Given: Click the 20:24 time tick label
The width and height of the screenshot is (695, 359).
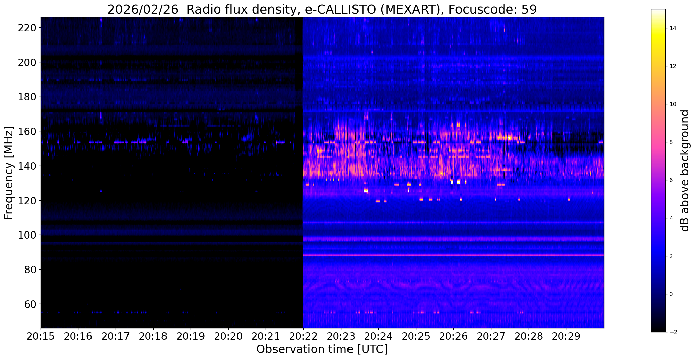Looking at the screenshot, I should pyautogui.click(x=379, y=337).
